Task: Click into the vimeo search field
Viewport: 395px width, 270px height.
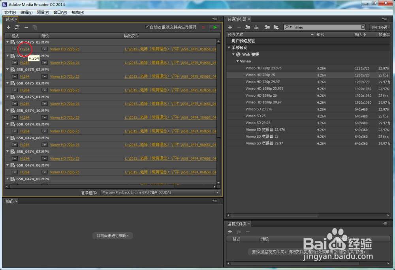Action: 327,27
